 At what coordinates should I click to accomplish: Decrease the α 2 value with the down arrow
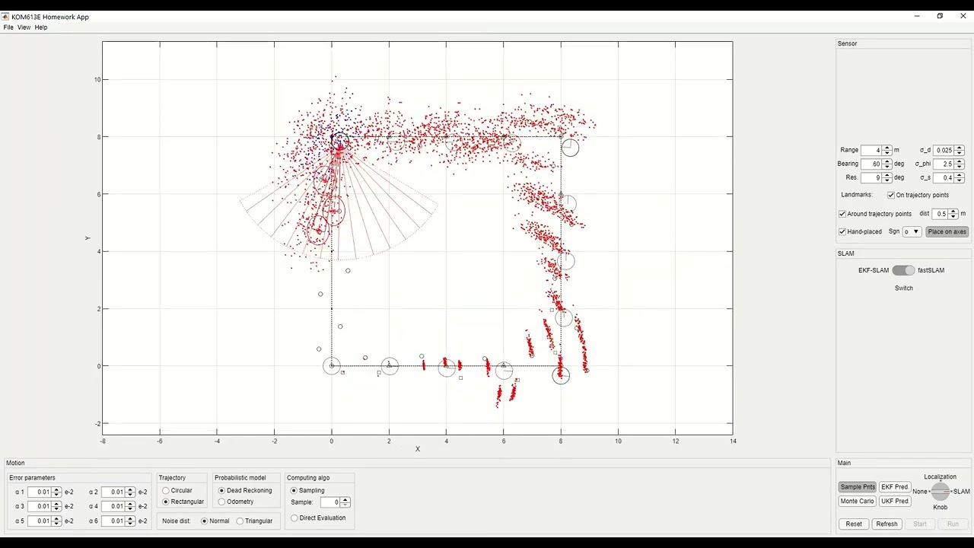[130, 495]
